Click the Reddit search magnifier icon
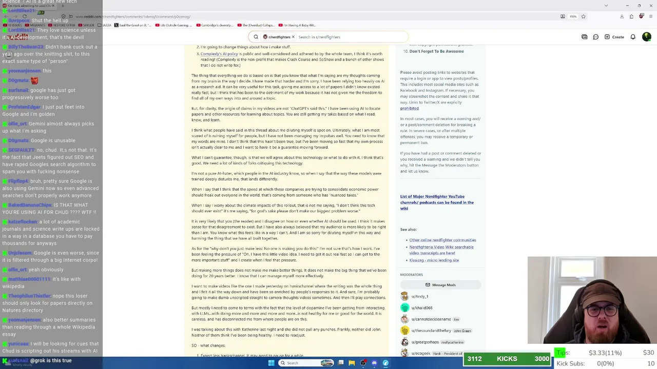The height and width of the screenshot is (369, 657). point(256,37)
